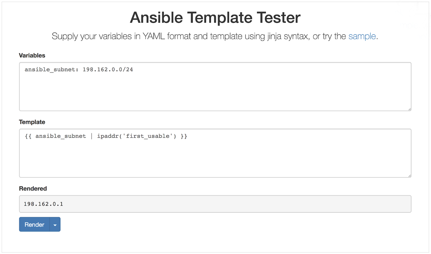
Task: Open the sample template link
Action: click(362, 36)
